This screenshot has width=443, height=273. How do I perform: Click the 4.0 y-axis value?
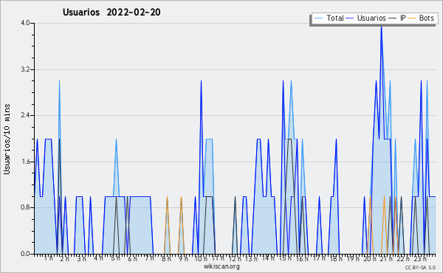[x=25, y=23]
